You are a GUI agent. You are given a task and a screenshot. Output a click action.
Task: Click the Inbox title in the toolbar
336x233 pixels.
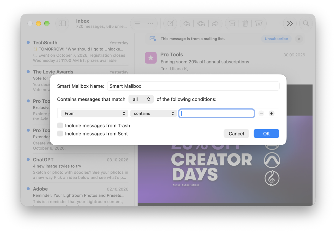(83, 21)
